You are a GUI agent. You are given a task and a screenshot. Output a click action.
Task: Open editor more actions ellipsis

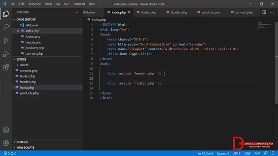[272, 12]
